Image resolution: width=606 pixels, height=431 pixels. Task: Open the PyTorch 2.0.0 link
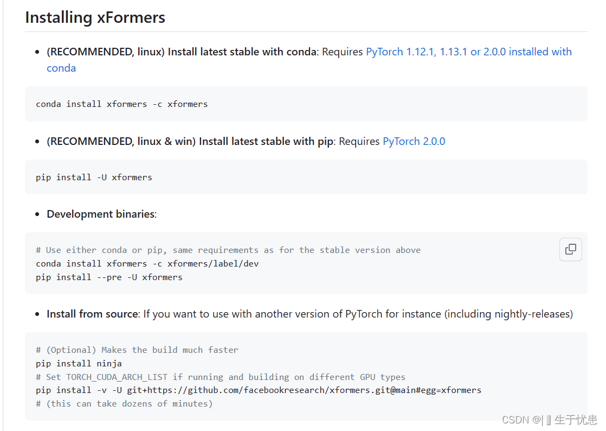[x=414, y=141]
